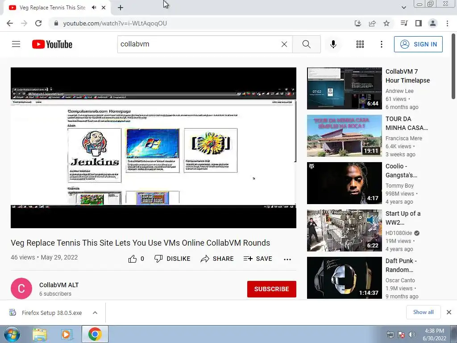Click the TOUR DA MINHA CASA title
Screen dimensions: 457x343
pos(407,123)
